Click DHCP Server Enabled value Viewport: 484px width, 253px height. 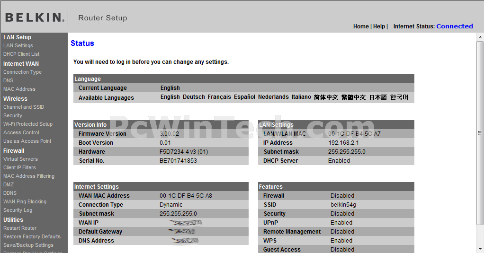[x=339, y=161]
